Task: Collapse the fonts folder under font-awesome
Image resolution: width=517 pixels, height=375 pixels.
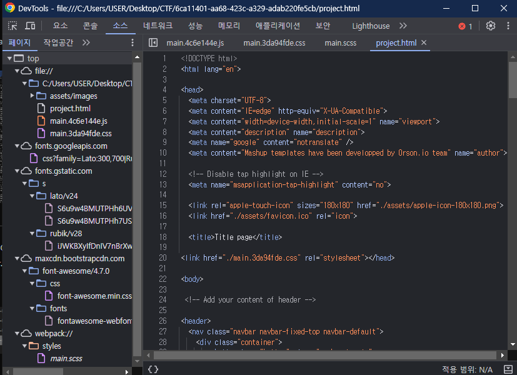Action: [x=33, y=309]
